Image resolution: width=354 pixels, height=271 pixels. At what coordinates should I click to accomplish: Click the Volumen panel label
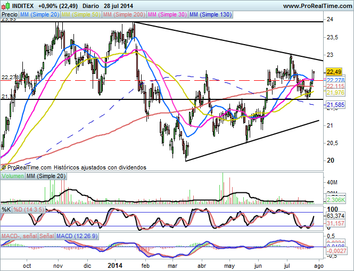13,176
